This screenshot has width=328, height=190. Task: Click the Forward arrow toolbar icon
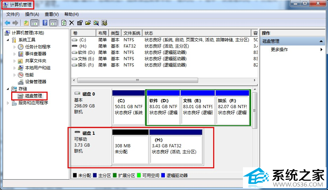tap(15, 23)
